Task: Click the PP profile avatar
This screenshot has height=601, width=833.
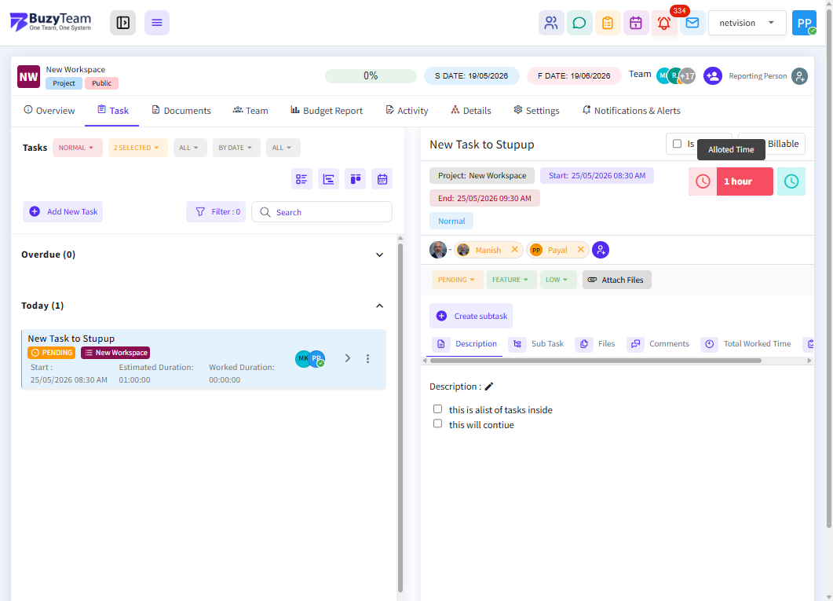Action: pos(804,23)
